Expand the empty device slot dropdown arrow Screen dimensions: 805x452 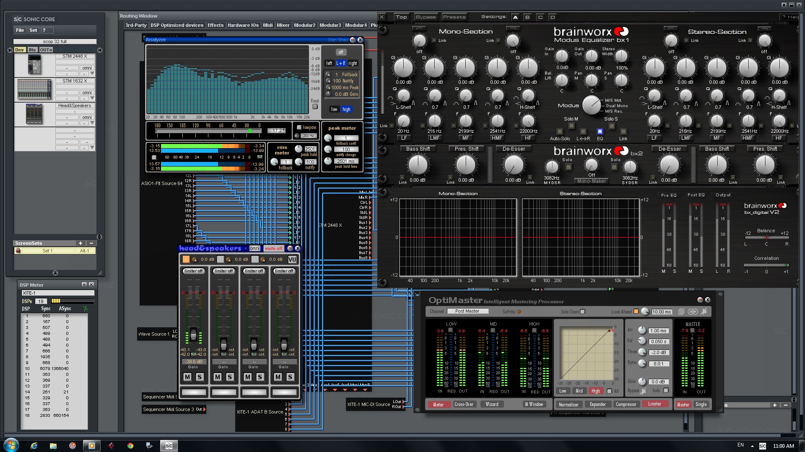(92, 148)
